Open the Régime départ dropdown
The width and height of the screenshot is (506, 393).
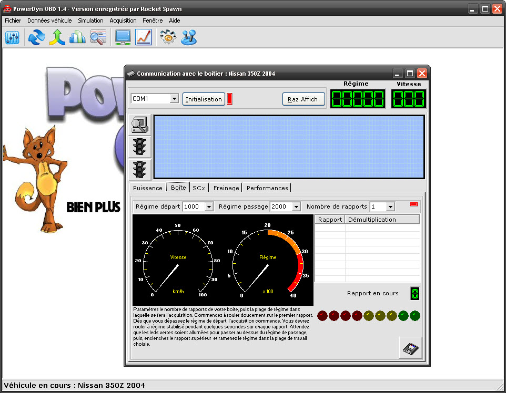tap(208, 207)
